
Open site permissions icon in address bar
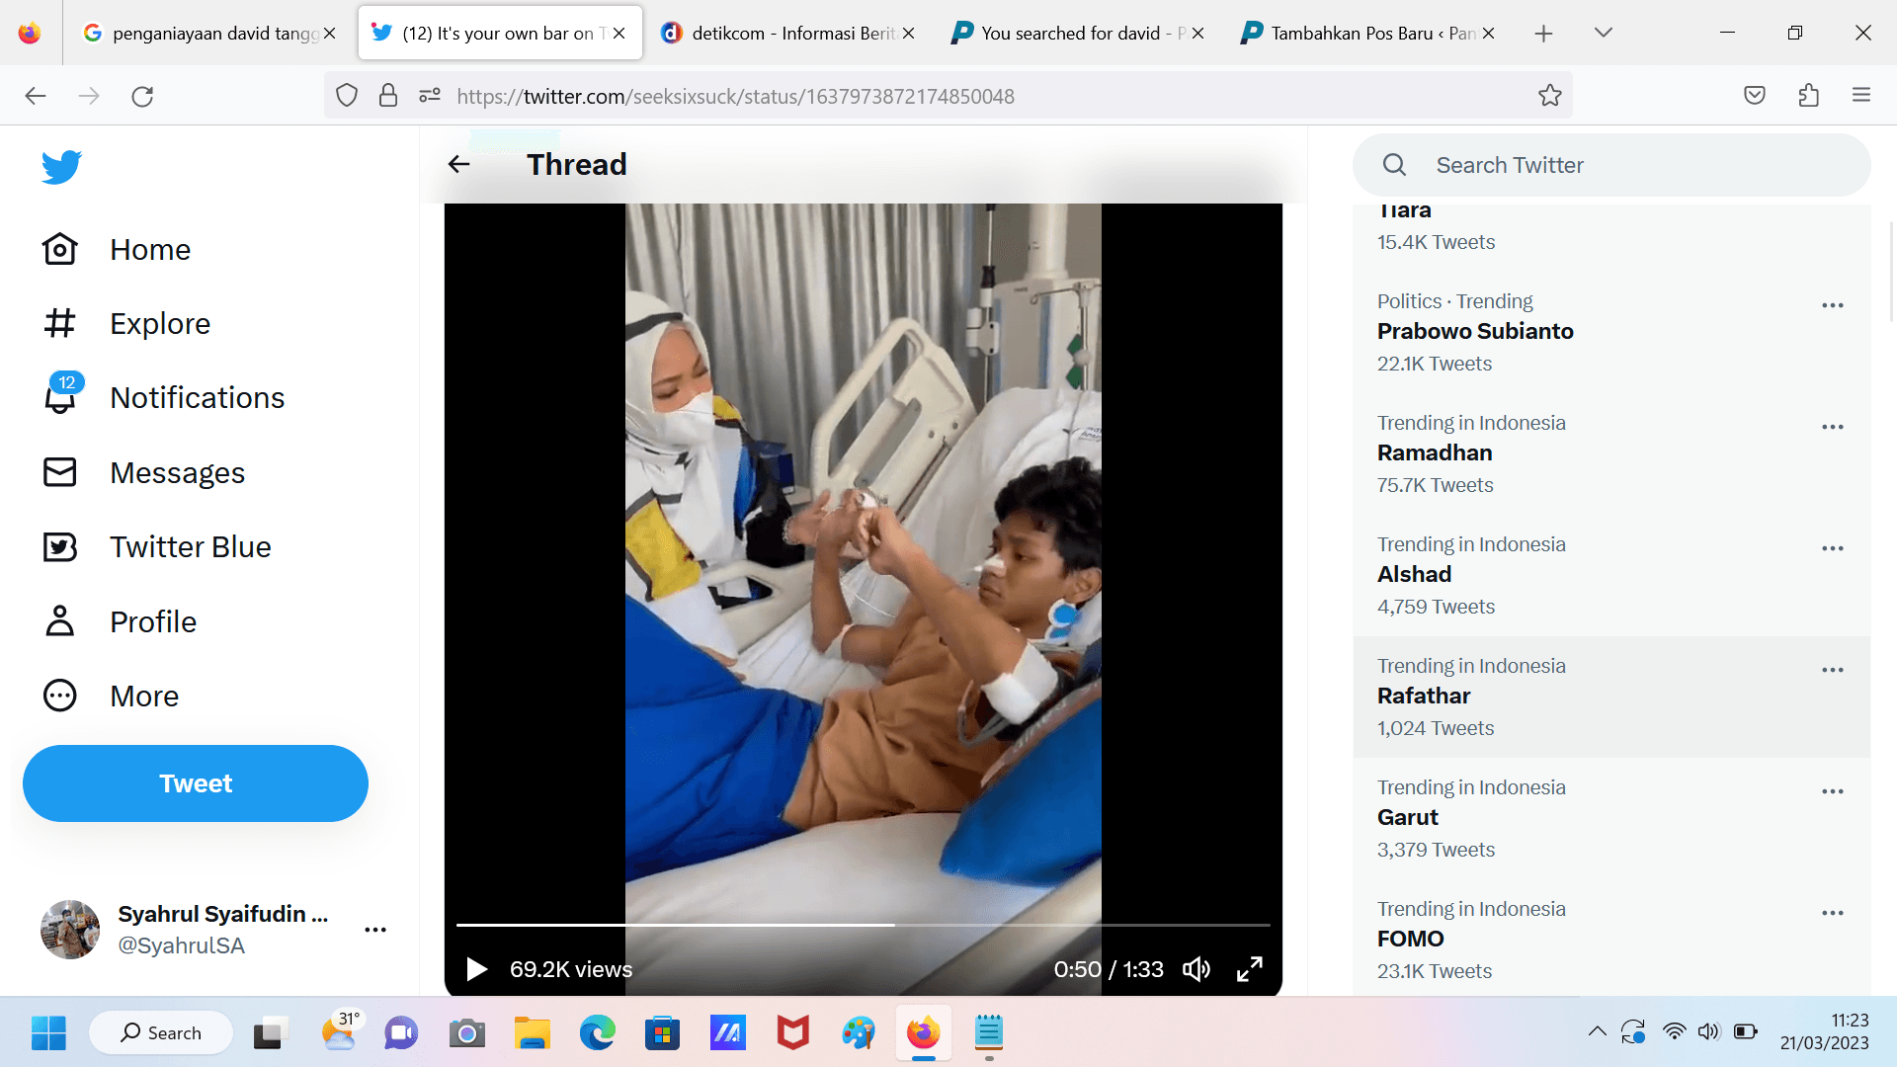pyautogui.click(x=430, y=96)
